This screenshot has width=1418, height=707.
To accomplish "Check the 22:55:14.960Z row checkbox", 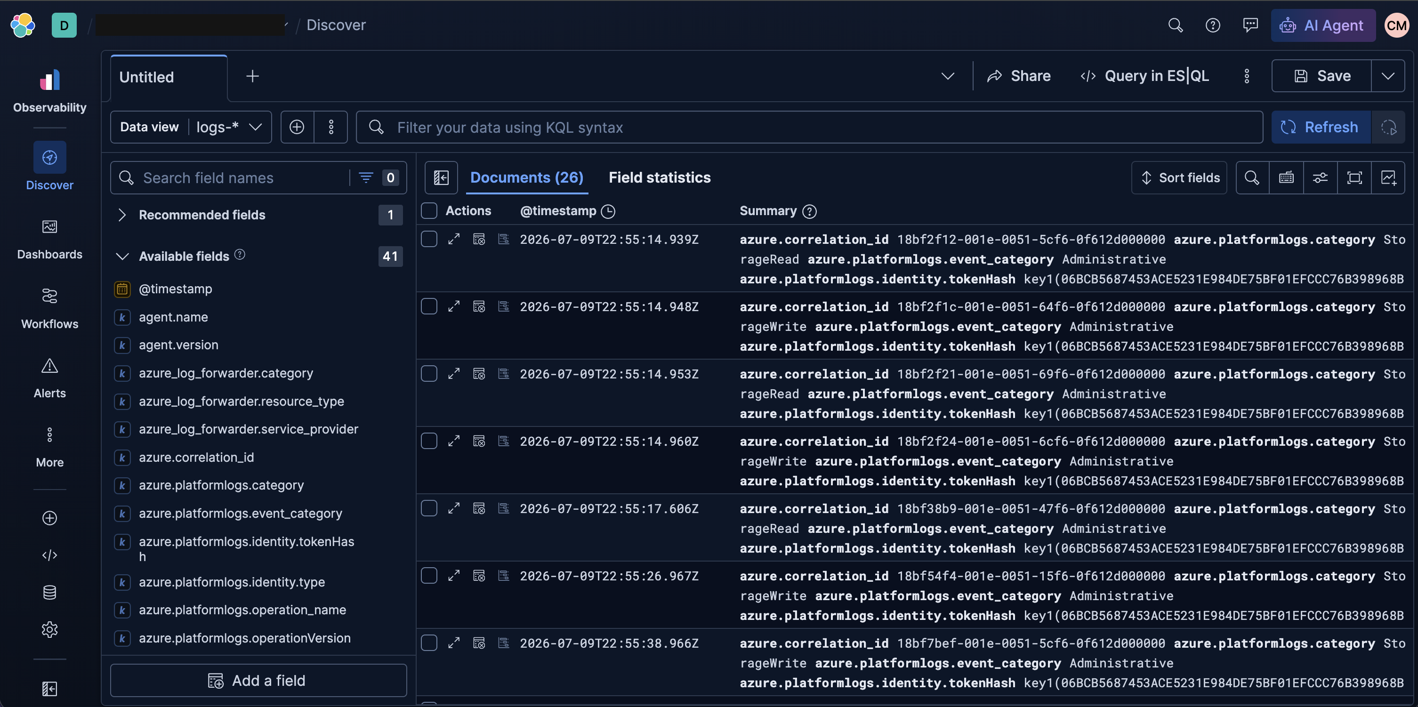I will tap(429, 441).
